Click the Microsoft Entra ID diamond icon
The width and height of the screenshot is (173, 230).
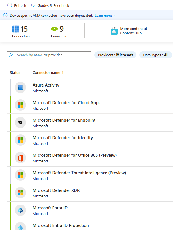click(20, 210)
